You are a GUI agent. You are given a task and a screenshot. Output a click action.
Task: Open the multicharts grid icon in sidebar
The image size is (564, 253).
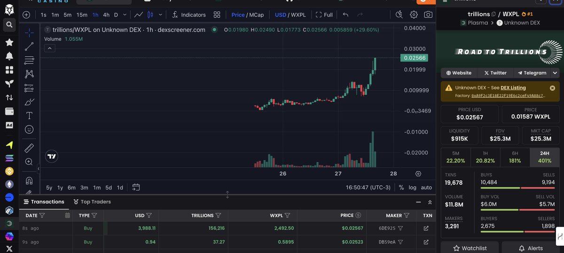coord(9,70)
